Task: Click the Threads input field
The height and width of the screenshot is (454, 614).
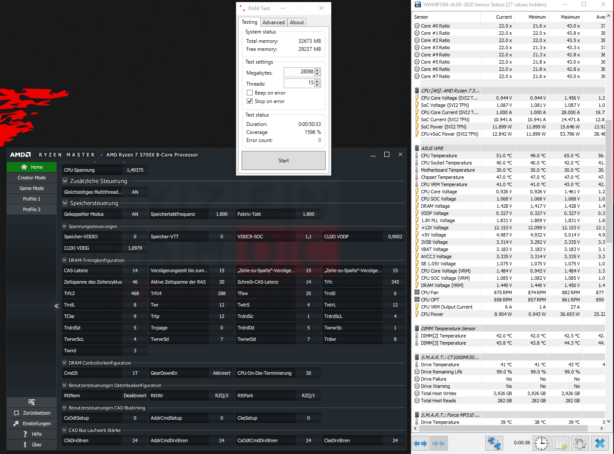Action: 299,83
